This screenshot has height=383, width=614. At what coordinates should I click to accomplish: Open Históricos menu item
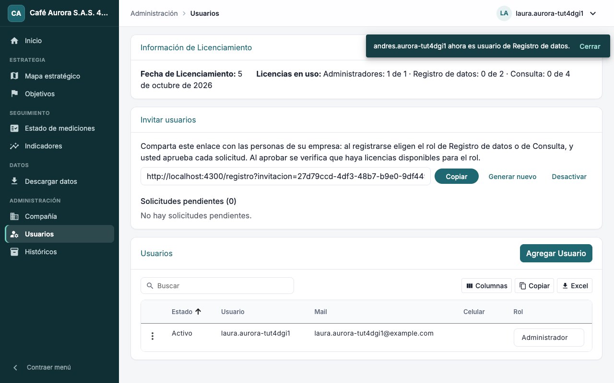click(59, 252)
